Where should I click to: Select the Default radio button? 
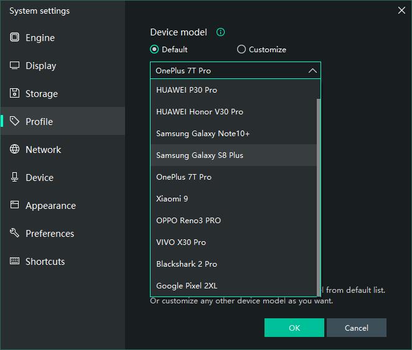pos(154,50)
